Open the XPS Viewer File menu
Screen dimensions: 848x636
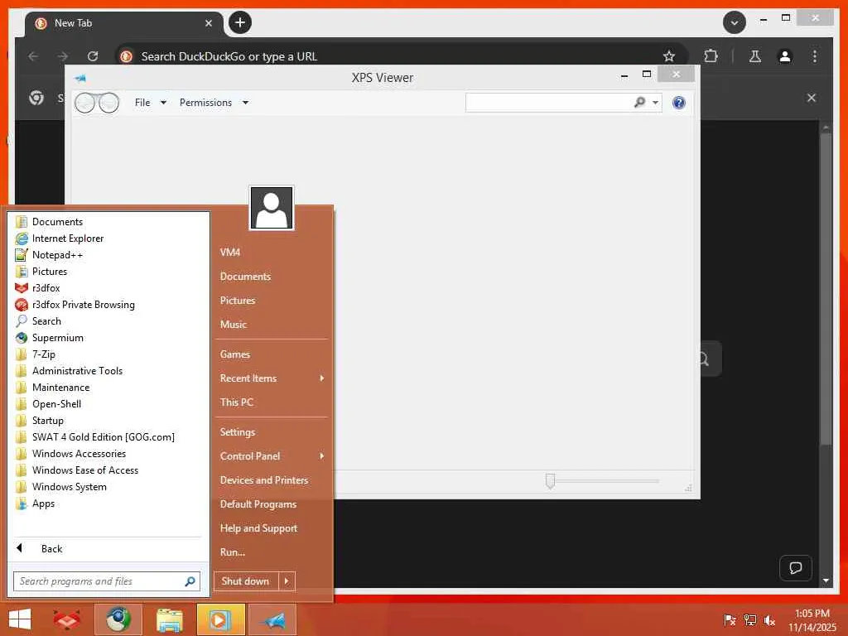click(x=150, y=103)
